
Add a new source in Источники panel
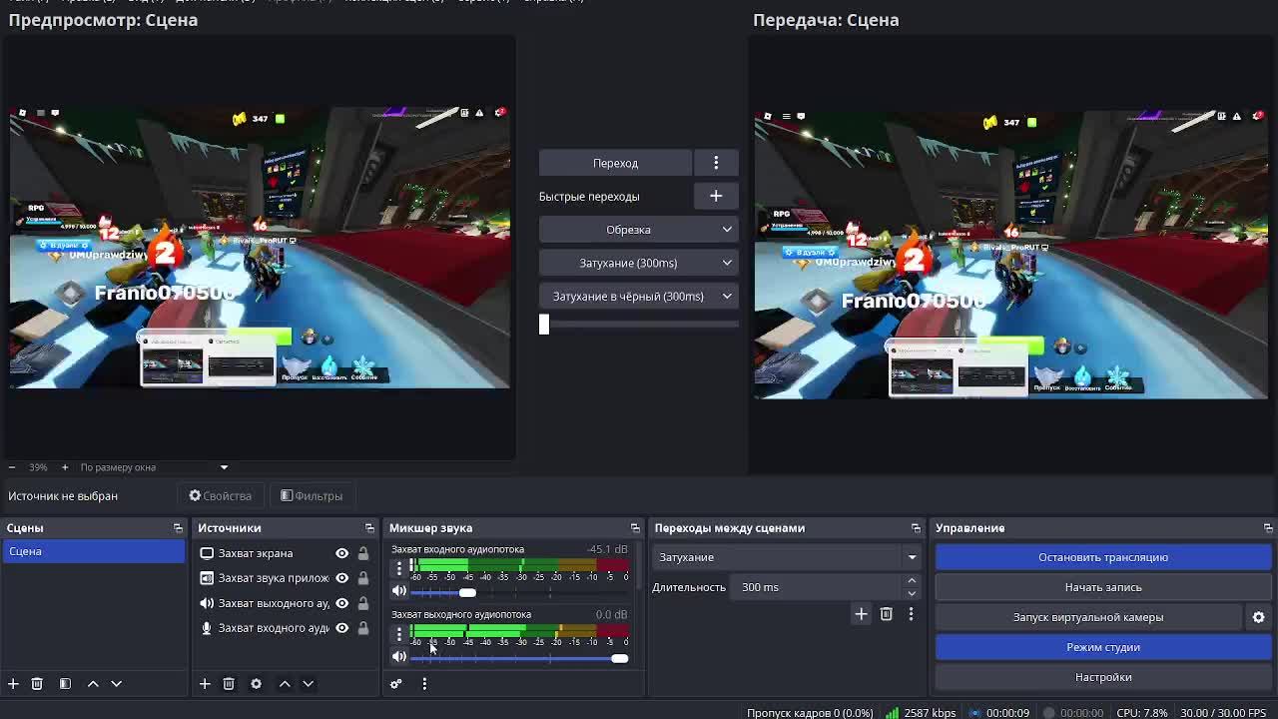(x=205, y=684)
